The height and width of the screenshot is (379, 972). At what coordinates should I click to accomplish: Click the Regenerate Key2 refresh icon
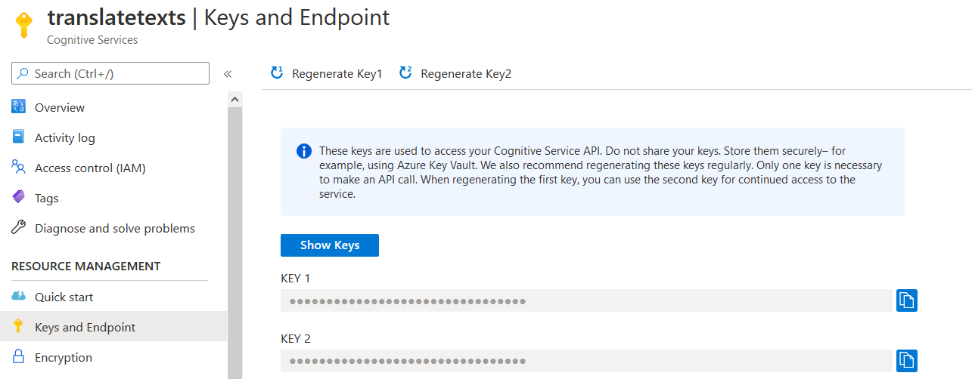coord(405,73)
